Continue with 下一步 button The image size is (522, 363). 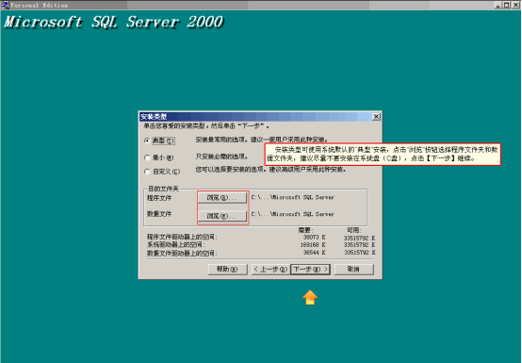[x=310, y=269]
